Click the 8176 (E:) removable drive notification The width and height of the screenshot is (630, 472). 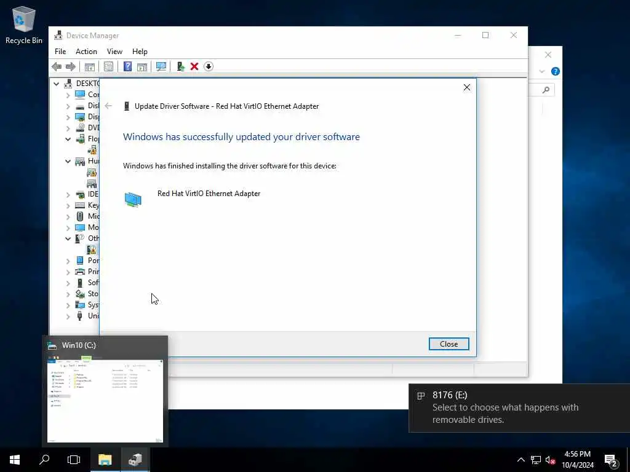click(x=519, y=407)
